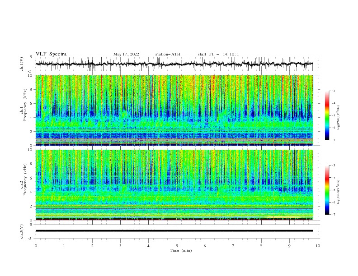
Task: Click the upper 'log(PSD)(V²/Hz)' color bar label
Action: (x=338, y=117)
